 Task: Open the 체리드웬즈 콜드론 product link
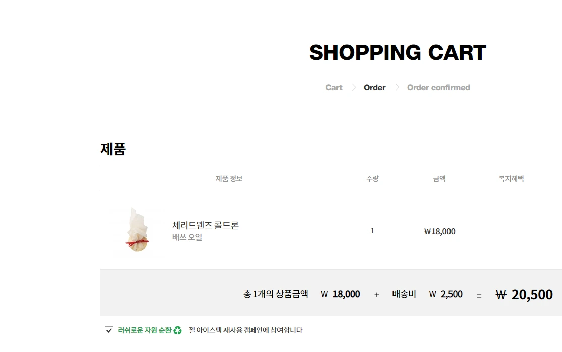click(x=204, y=226)
